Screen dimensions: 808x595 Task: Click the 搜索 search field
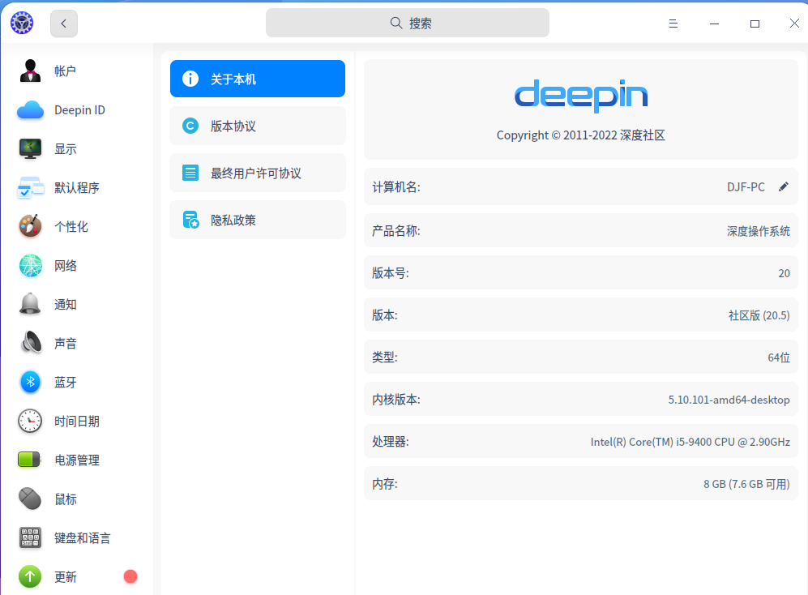407,23
